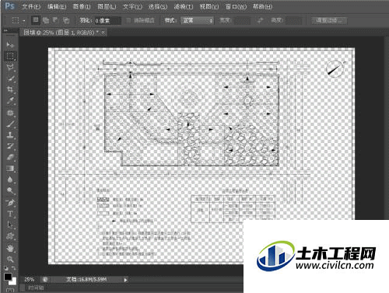This screenshot has width=389, height=293.
Task: Open the 文件(F) menu
Action: click(x=31, y=6)
